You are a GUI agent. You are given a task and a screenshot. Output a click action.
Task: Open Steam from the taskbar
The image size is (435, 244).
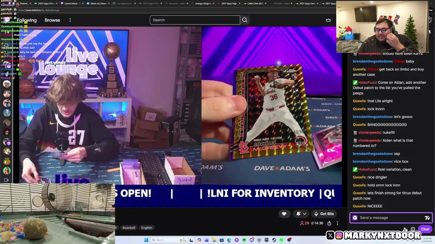click(x=274, y=240)
